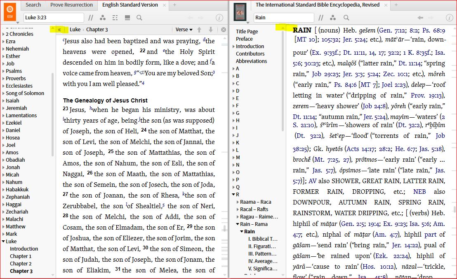457x279 pixels.
Task: Open the ESV resource cover icon
Action: coord(10,12)
